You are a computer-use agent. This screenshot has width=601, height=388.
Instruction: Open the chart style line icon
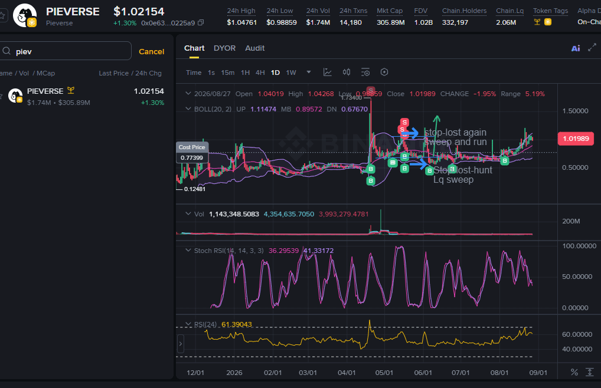(327, 73)
